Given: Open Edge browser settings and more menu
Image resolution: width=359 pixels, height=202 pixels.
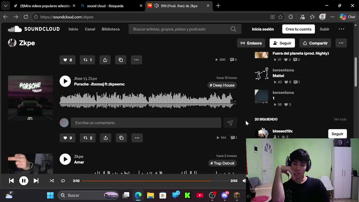Looking at the screenshot, I should 332,17.
